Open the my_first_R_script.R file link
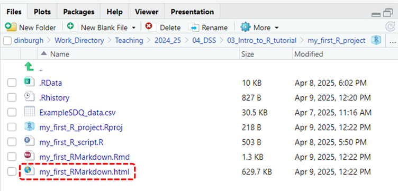Image resolution: width=398 pixels, height=191 pixels. 71,142
